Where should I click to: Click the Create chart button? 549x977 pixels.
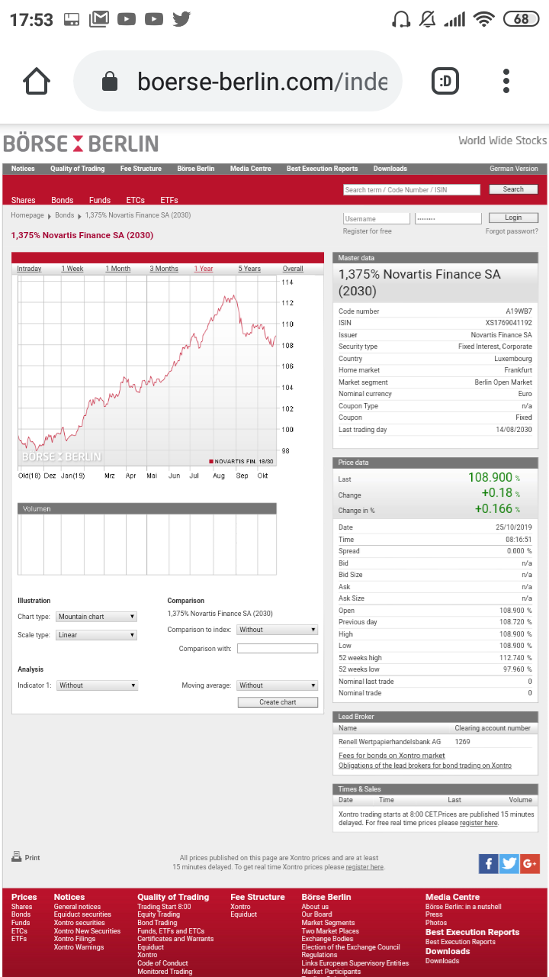pyautogui.click(x=278, y=702)
